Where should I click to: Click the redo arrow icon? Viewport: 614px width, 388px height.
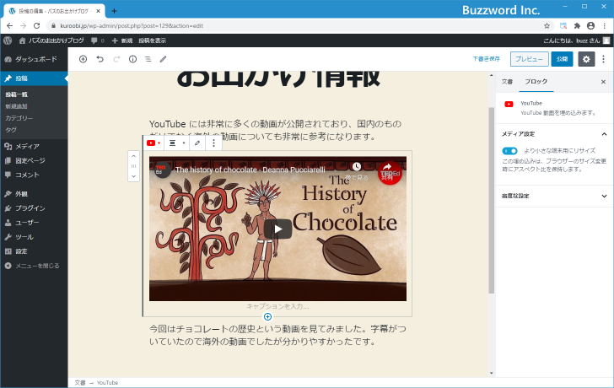point(116,59)
